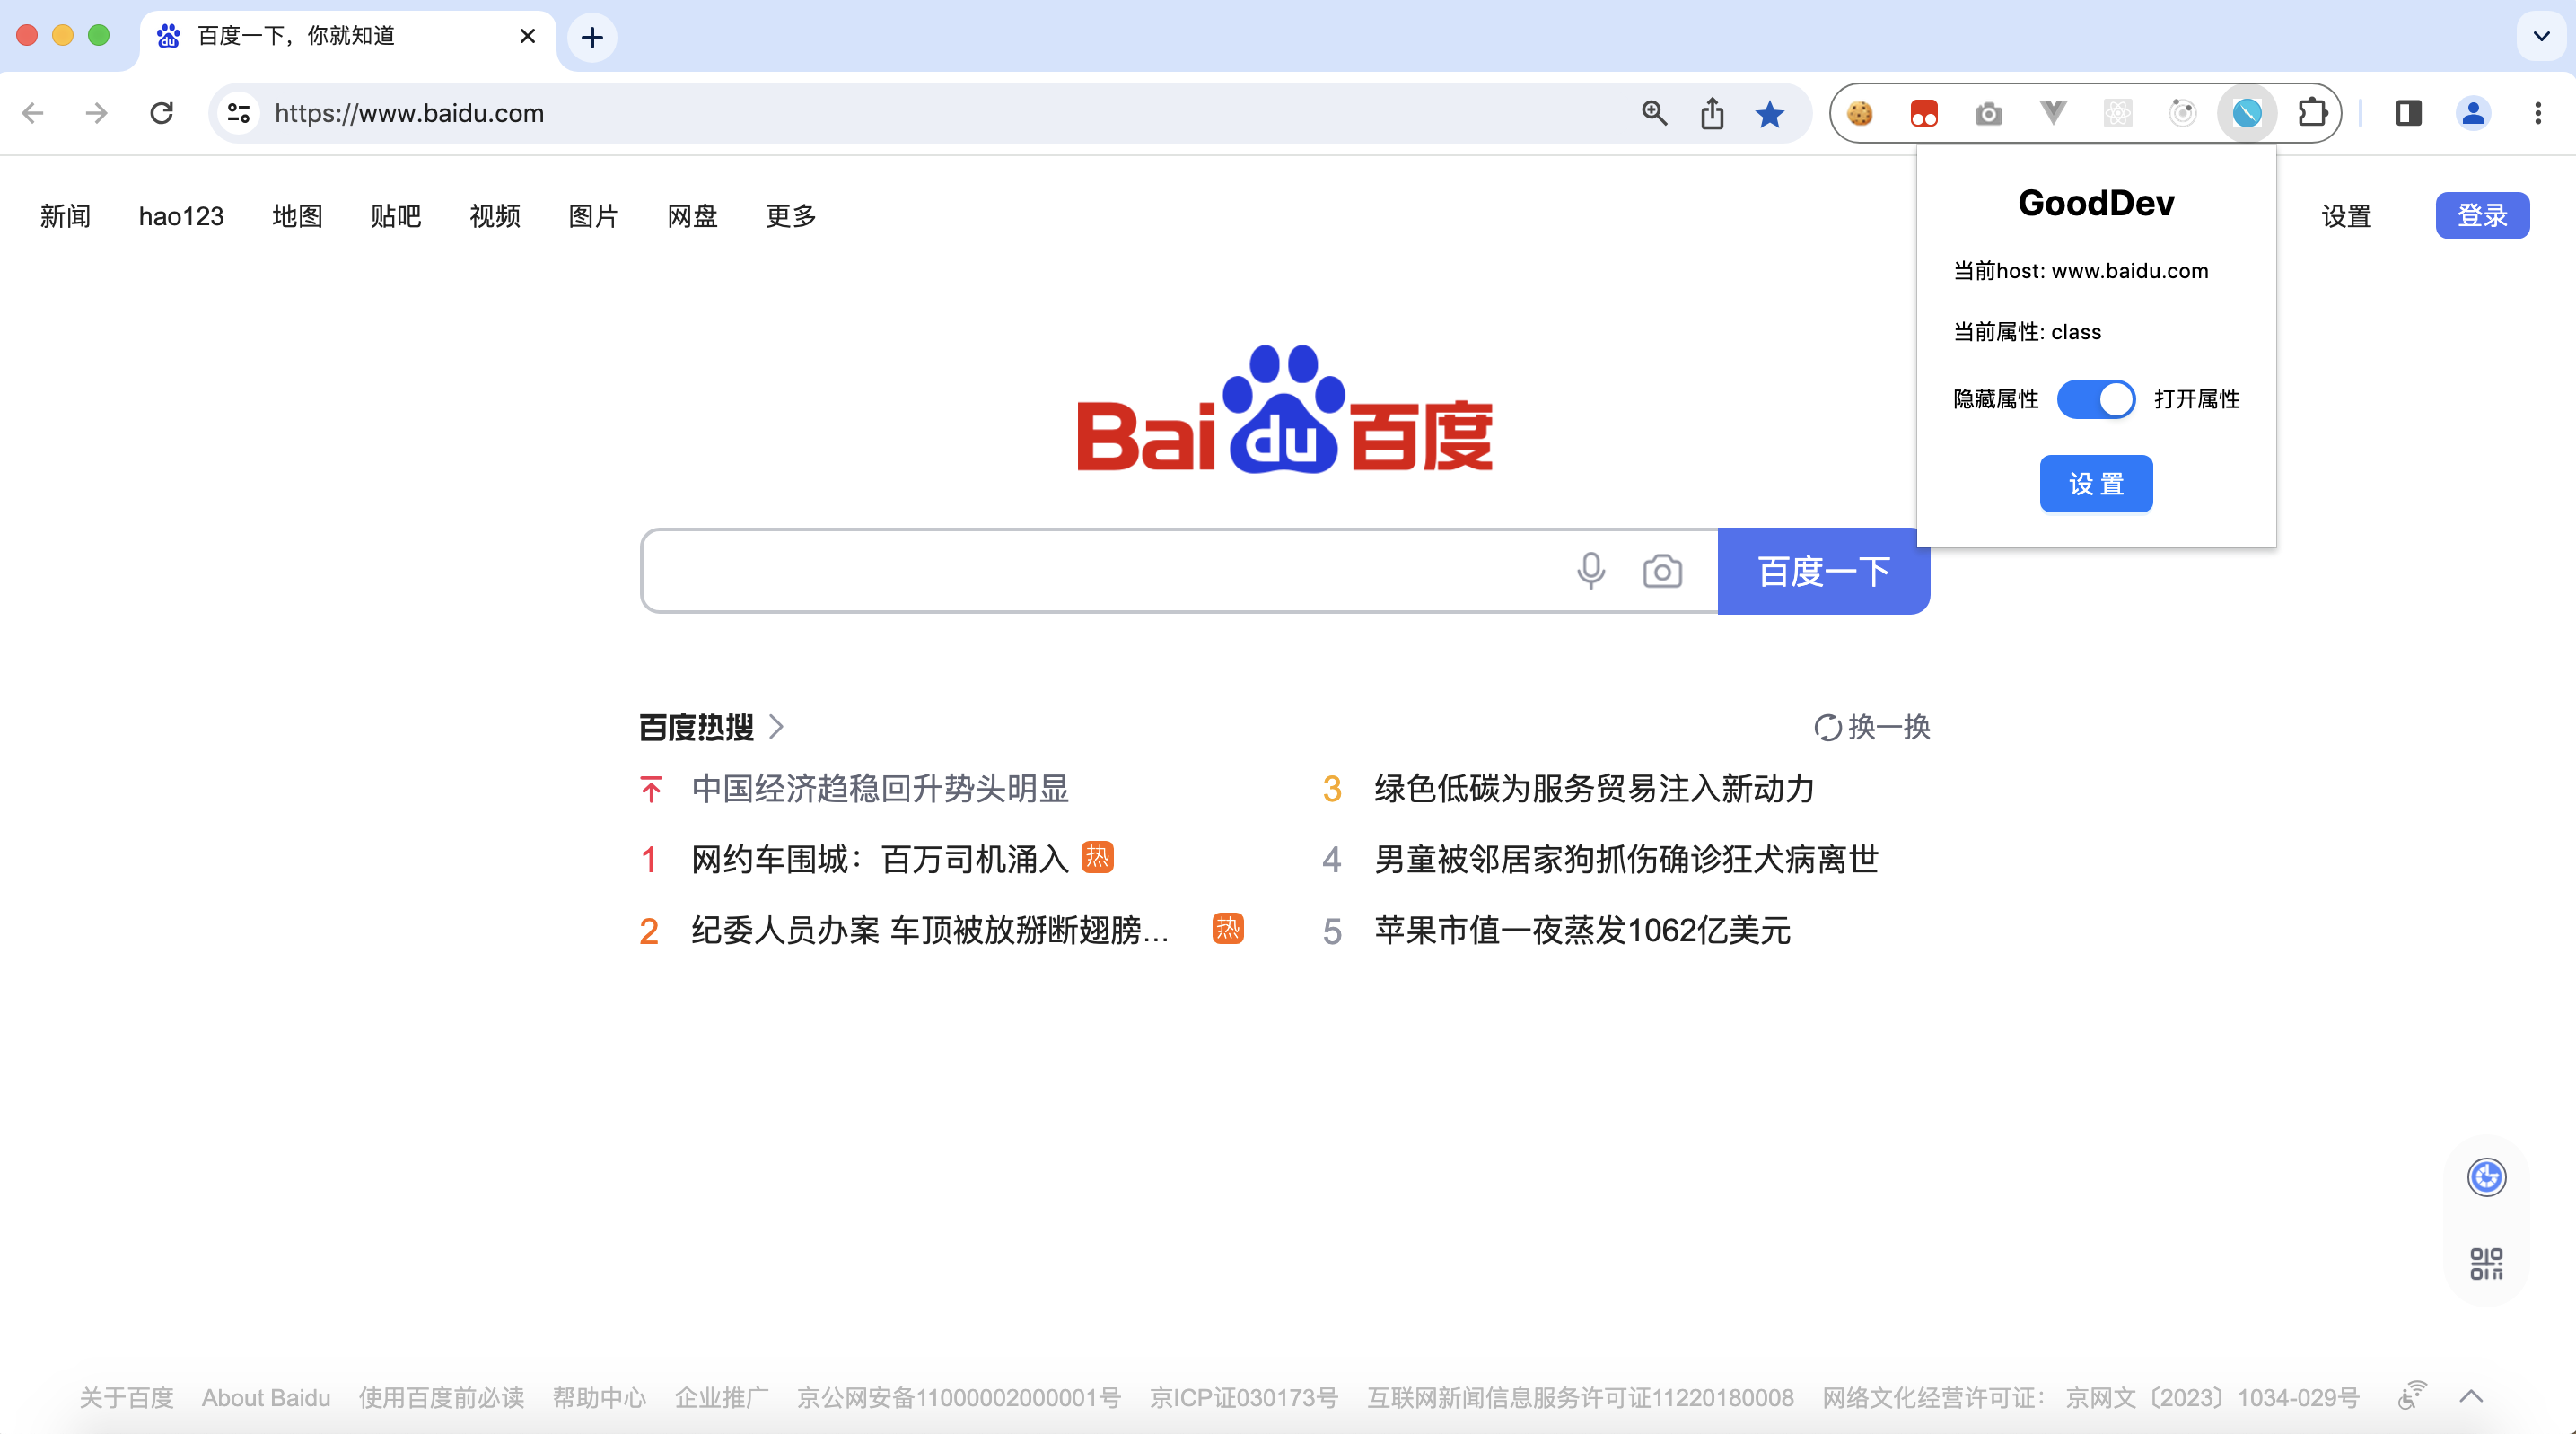Click the 登录 login button
Viewport: 2576px width, 1434px height.
coord(2482,216)
